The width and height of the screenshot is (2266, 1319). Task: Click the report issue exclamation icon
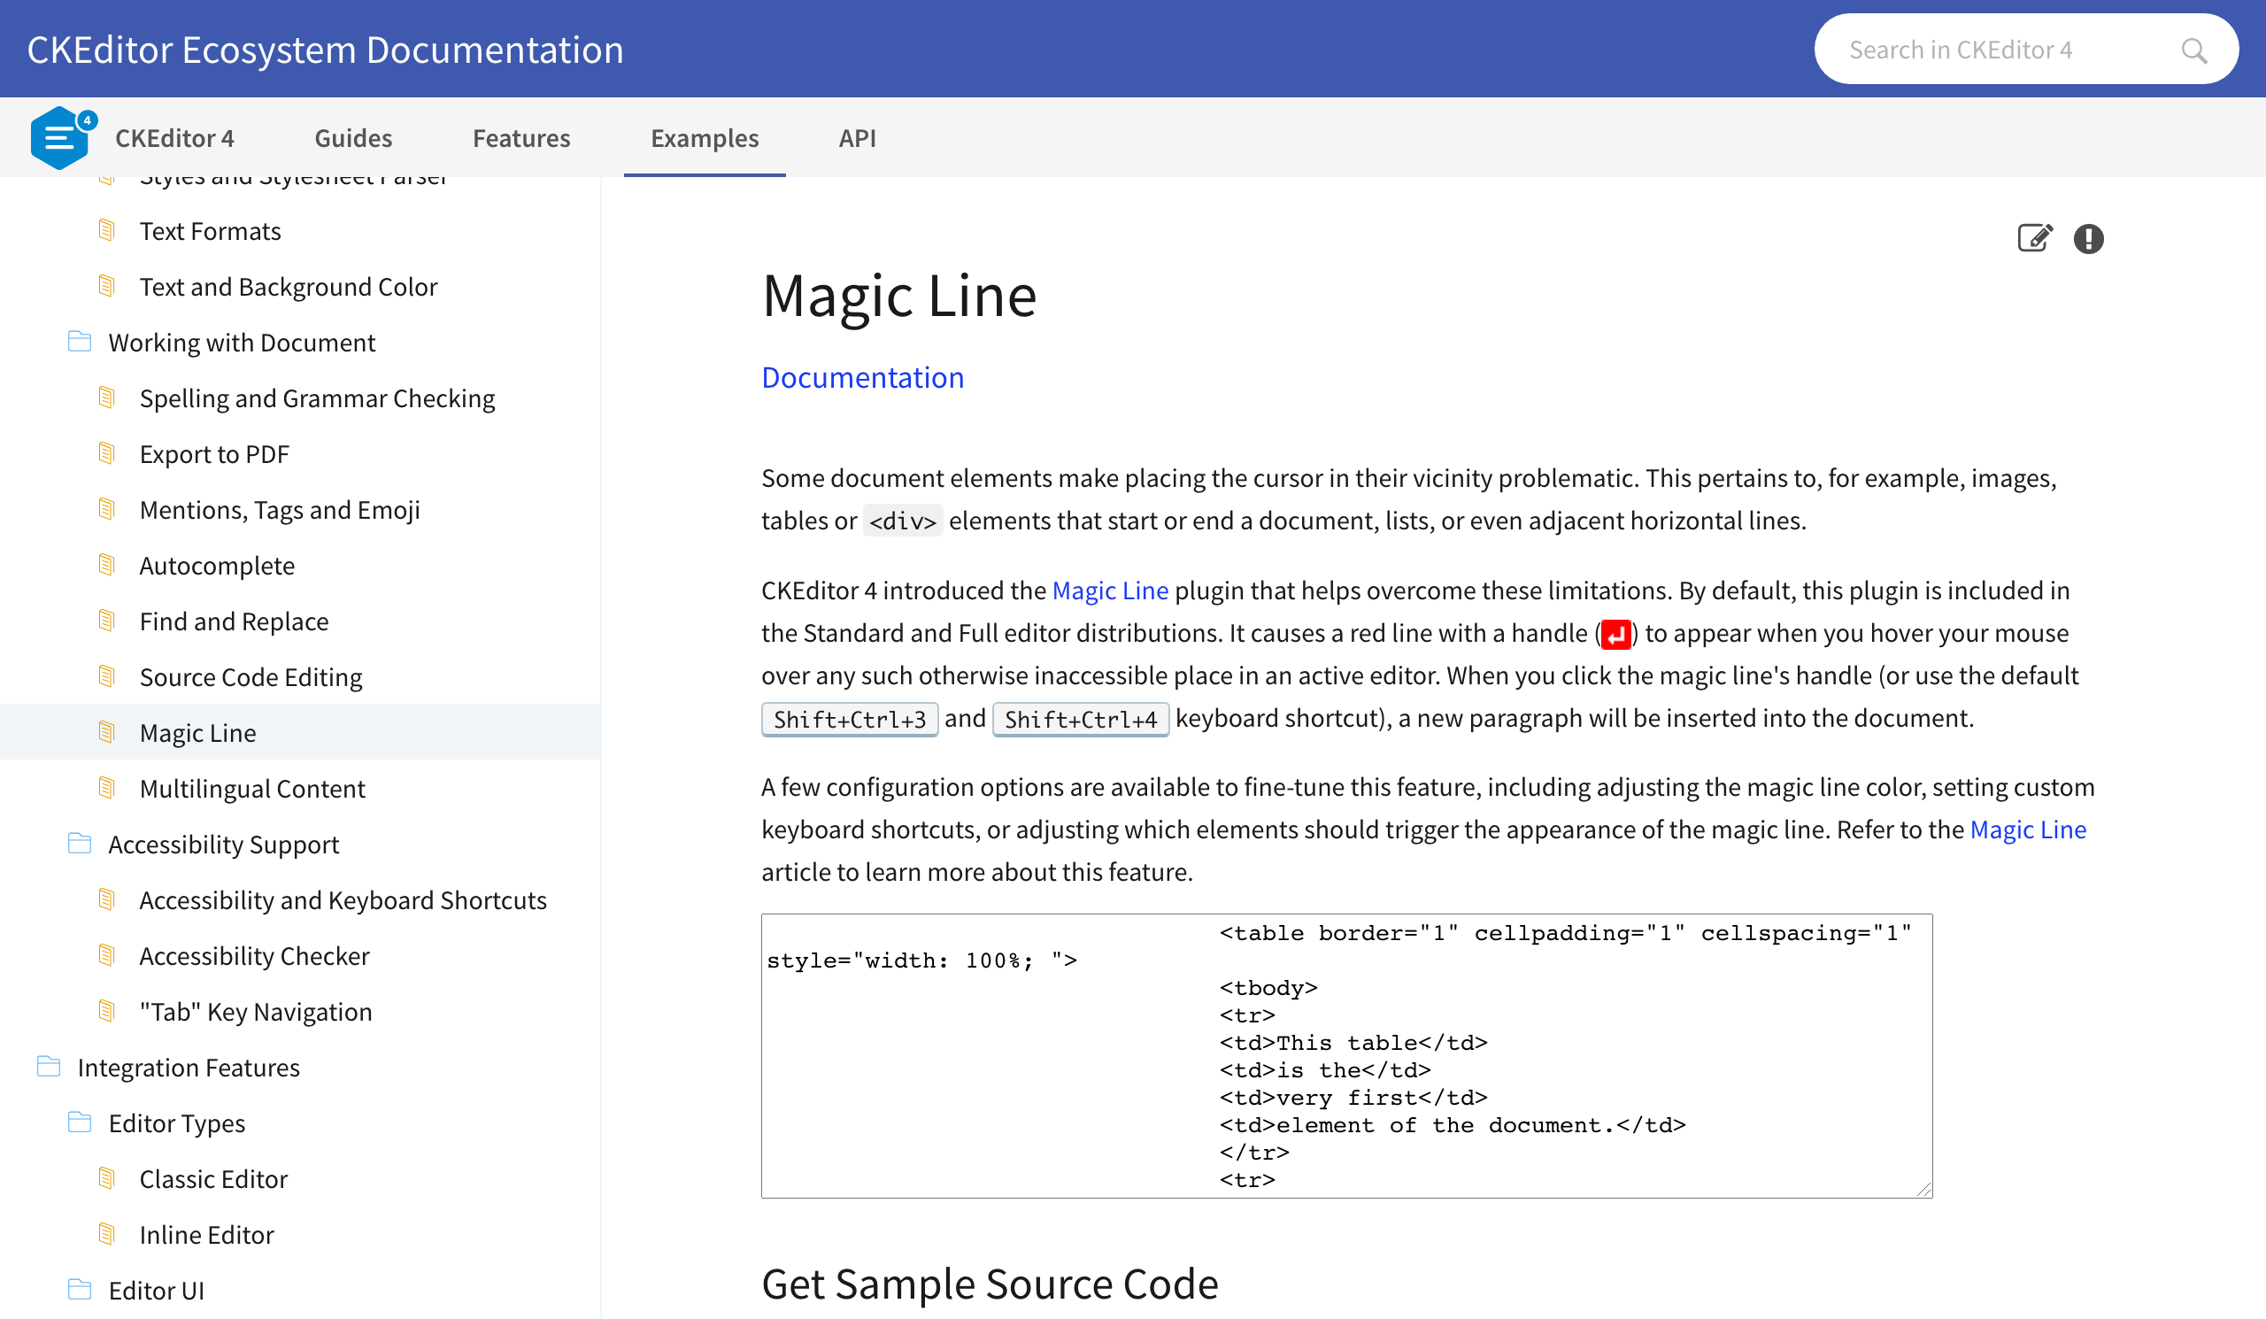click(x=2088, y=238)
